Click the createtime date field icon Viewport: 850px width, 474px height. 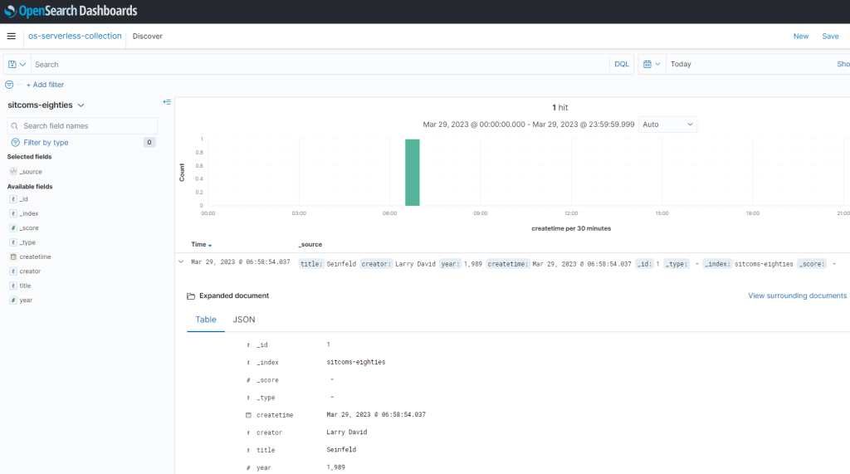[13, 257]
